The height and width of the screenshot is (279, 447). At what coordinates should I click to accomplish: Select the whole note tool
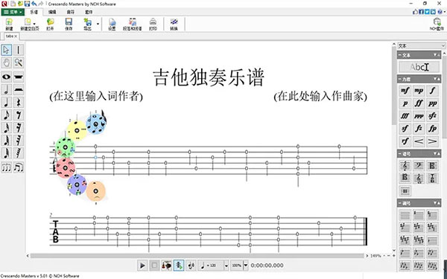point(6,77)
